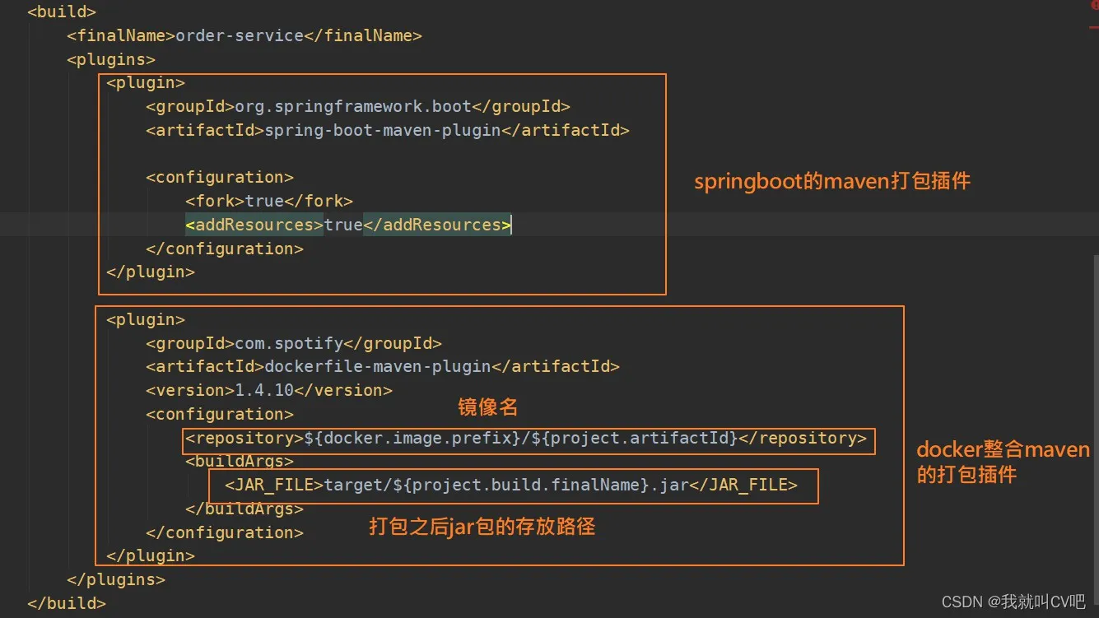Click the opening <plugins> tag line
This screenshot has height=618, width=1099.
(x=111, y=59)
